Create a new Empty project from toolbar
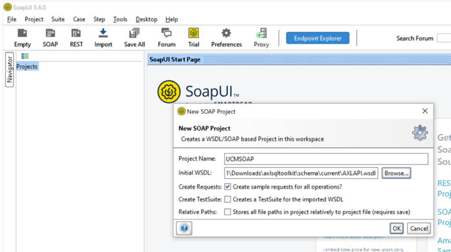Viewport: 451px width, 252px height. 22,38
